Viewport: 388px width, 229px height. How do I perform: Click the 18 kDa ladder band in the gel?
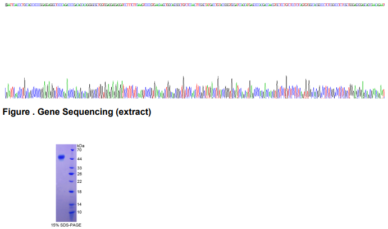coord(71,192)
